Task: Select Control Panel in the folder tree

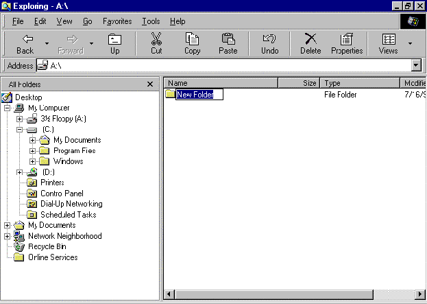Action: [x=61, y=194]
